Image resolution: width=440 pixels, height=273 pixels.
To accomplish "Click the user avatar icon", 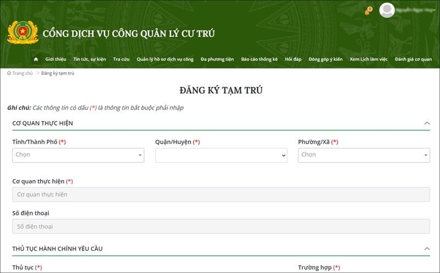I will pos(387,10).
